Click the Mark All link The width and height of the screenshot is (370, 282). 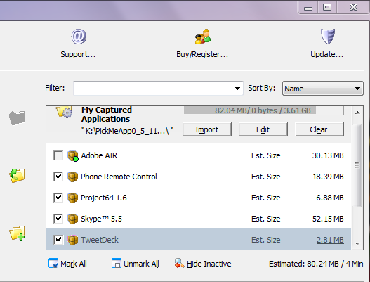[67, 264]
